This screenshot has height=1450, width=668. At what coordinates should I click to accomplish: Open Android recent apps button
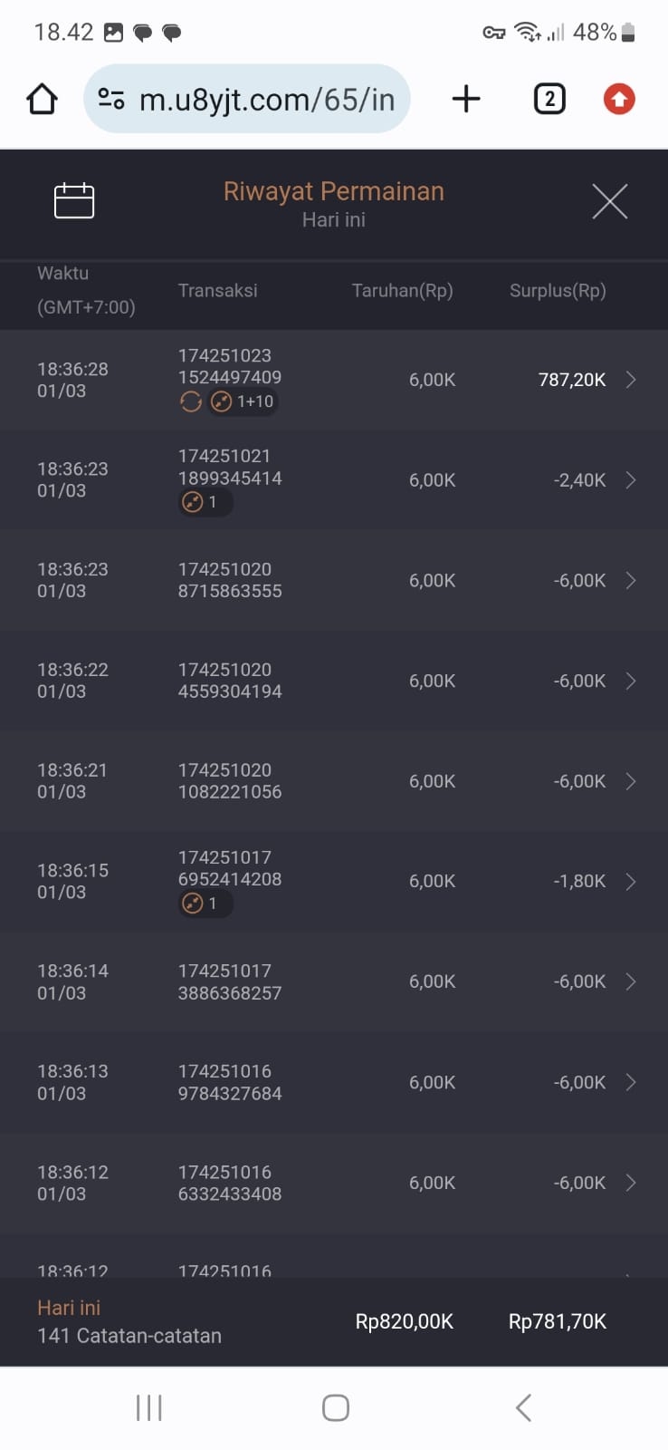pos(148,1407)
